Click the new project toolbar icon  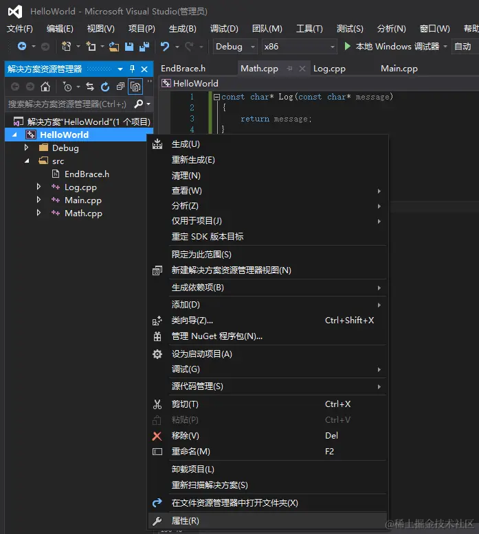coord(66,46)
